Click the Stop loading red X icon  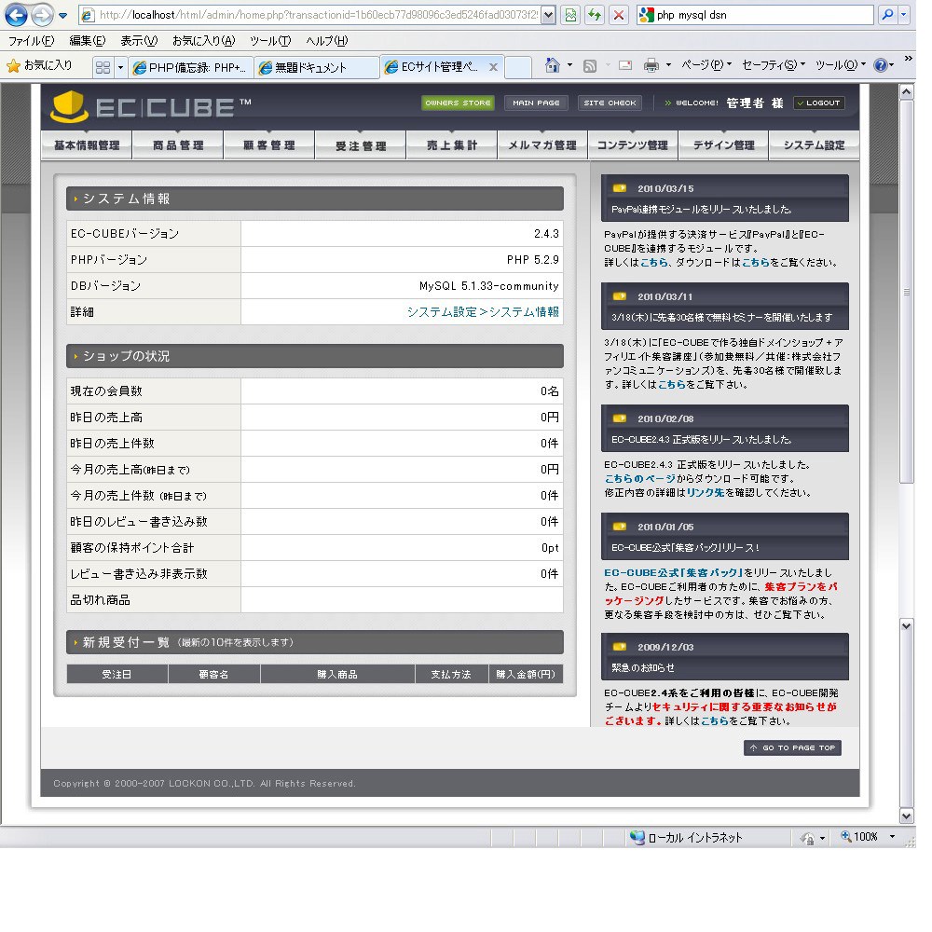click(x=619, y=15)
